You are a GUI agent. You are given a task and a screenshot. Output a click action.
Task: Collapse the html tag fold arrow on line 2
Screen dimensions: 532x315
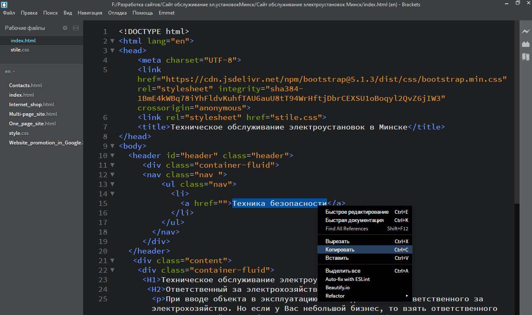pyautogui.click(x=112, y=41)
